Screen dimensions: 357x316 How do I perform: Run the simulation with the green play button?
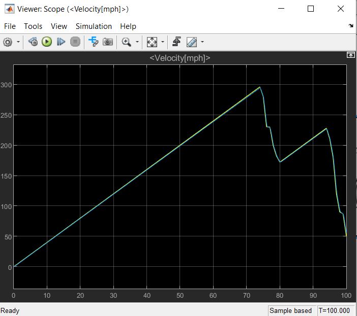[x=47, y=42]
